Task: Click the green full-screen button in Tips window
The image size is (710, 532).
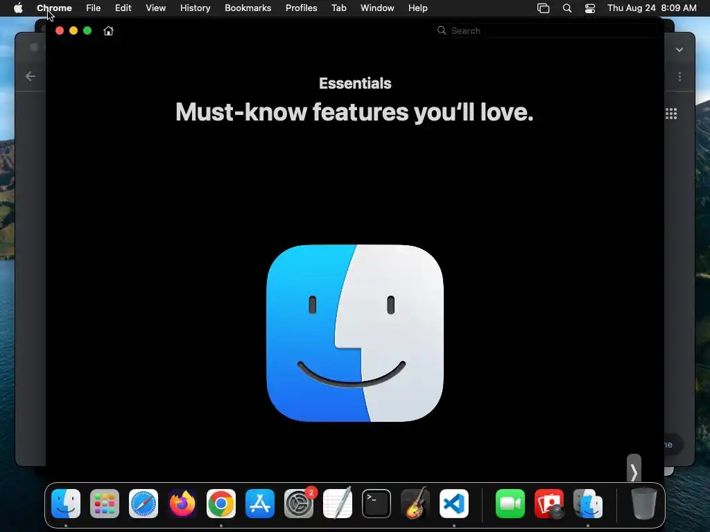Action: [87, 30]
